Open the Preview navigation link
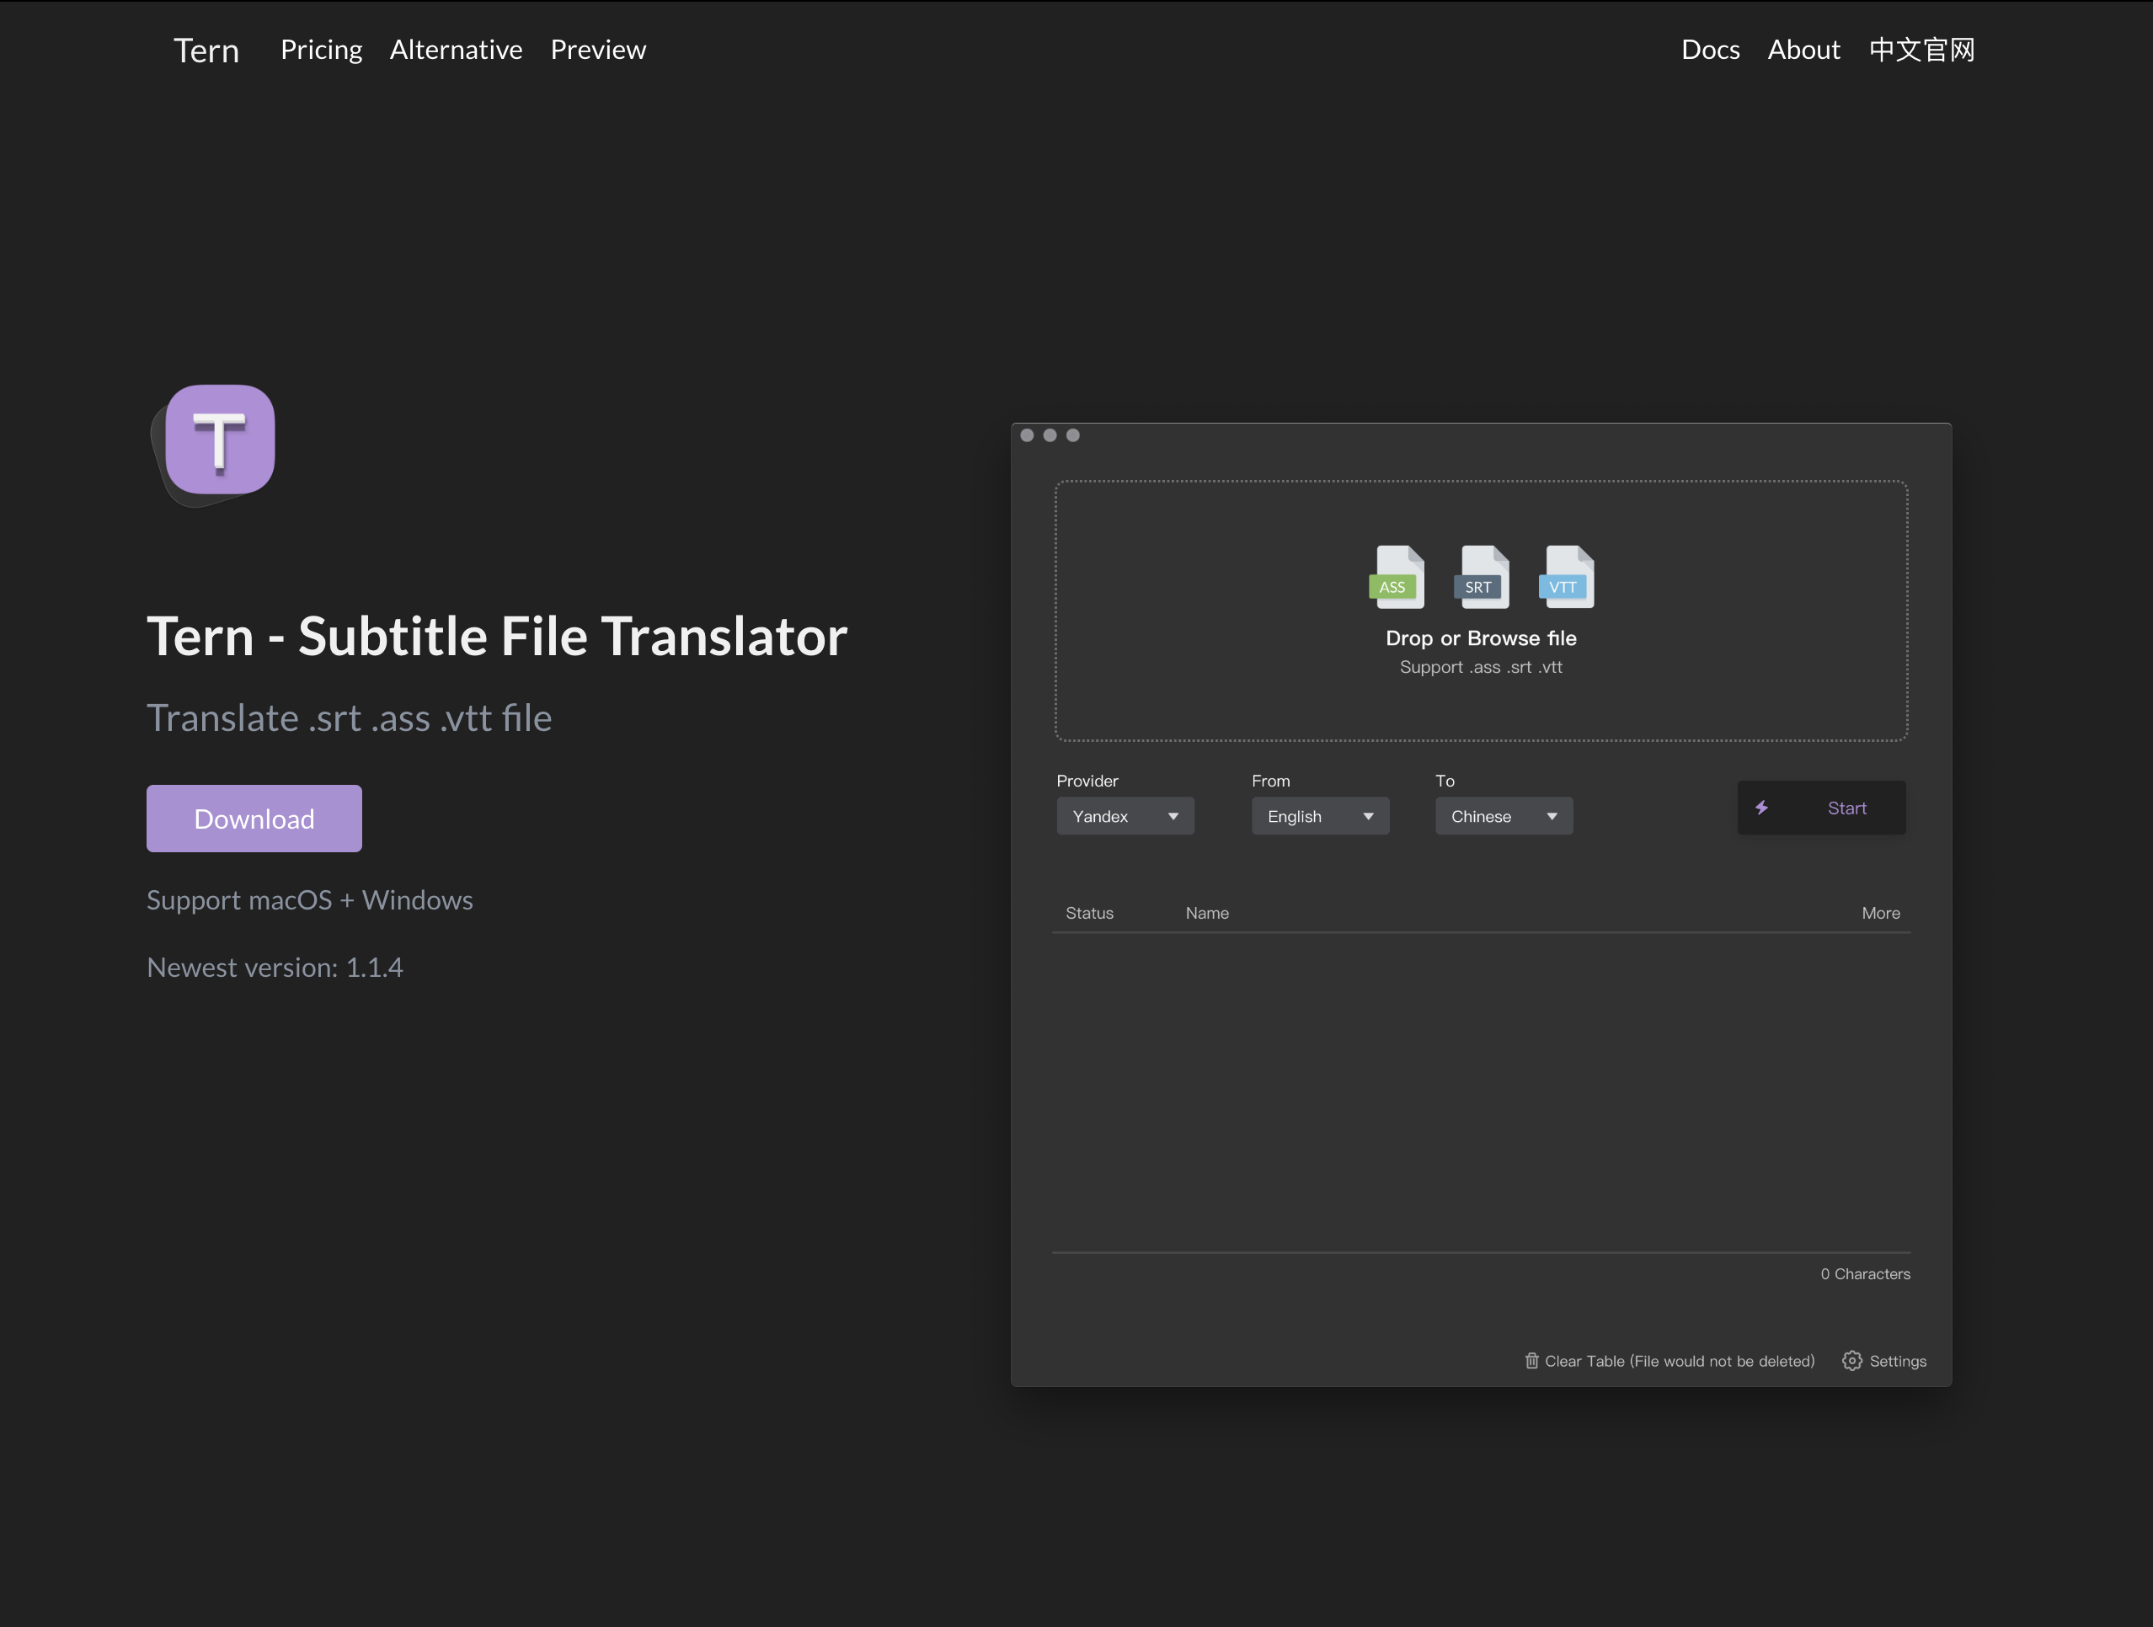This screenshot has width=2153, height=1627. click(597, 50)
